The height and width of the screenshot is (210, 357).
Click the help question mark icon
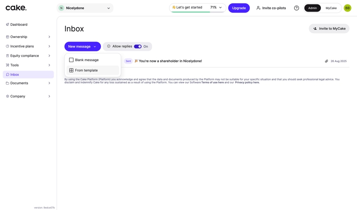[x=296, y=8]
